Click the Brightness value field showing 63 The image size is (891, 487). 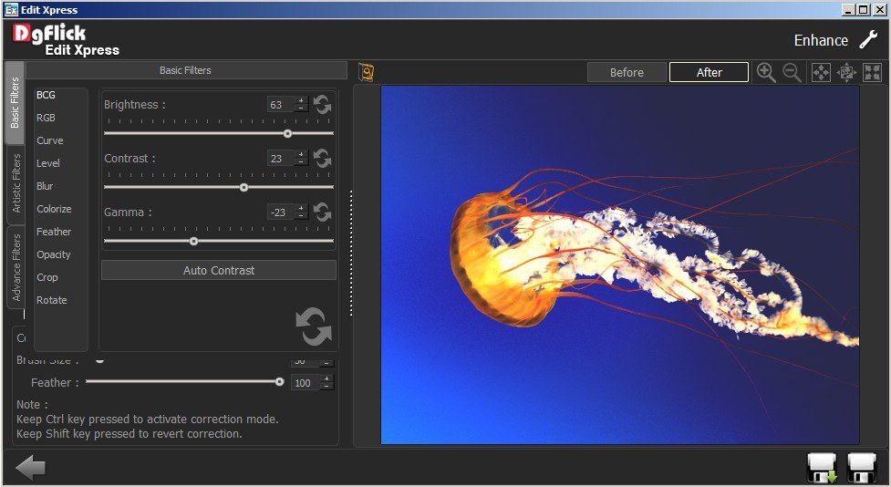[x=281, y=105]
